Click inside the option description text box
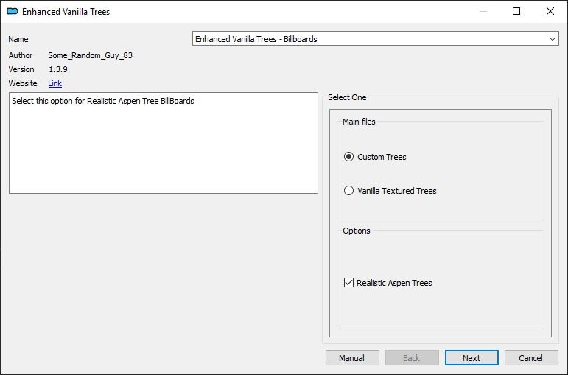This screenshot has width=568, height=375. [x=164, y=143]
